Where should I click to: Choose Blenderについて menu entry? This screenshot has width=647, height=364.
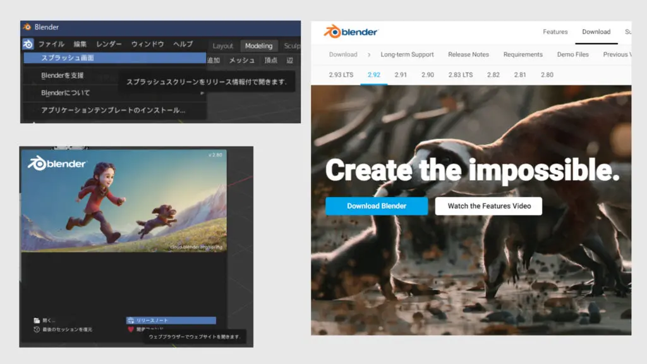(x=115, y=93)
